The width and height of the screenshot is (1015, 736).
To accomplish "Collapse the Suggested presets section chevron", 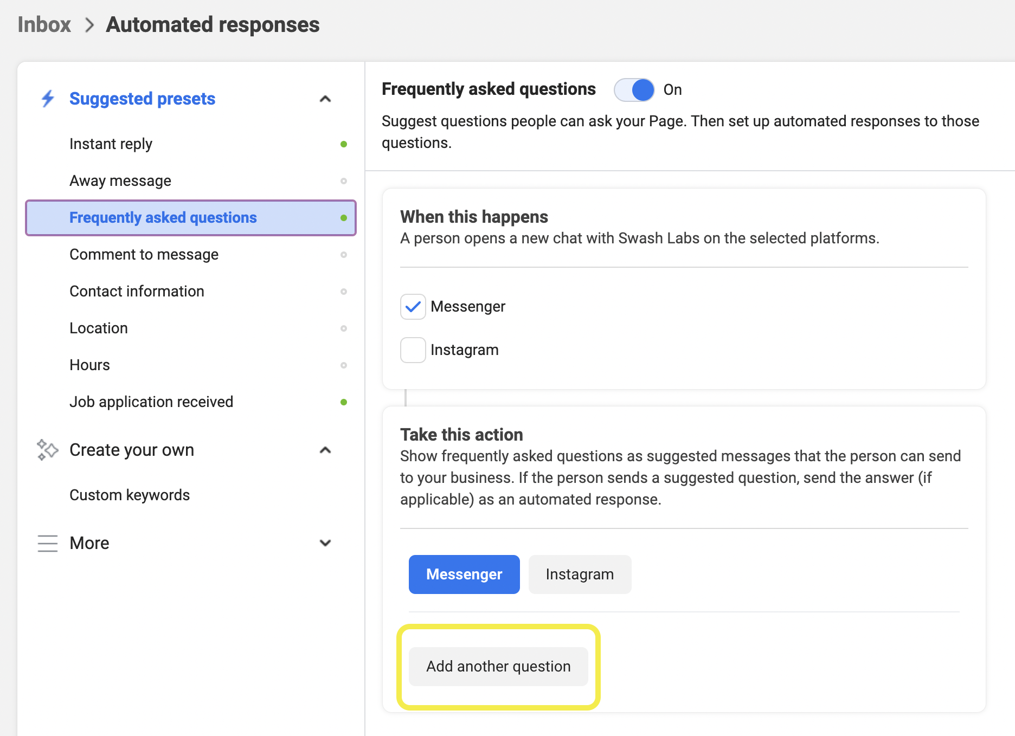I will (325, 99).
